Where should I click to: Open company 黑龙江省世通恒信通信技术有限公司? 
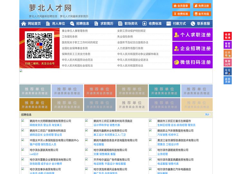tap(178, 140)
